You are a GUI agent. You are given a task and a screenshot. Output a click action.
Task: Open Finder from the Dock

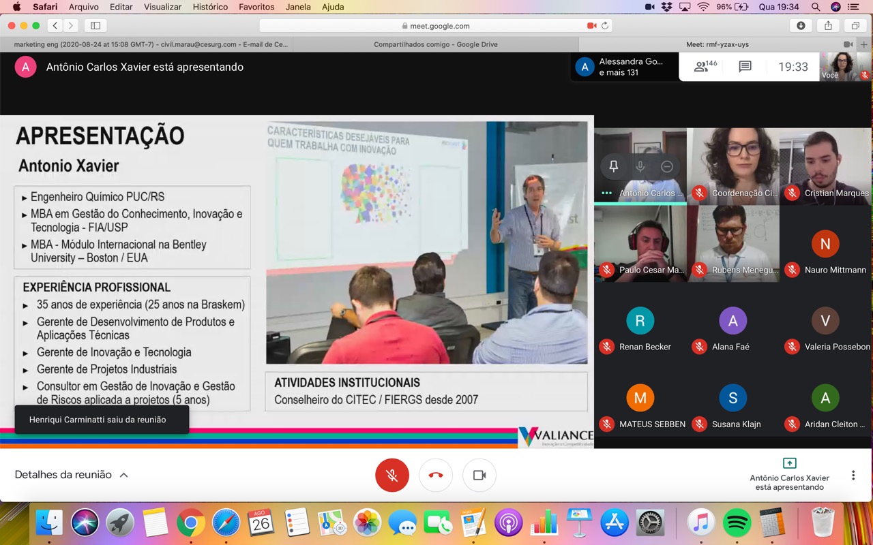pos(49,523)
